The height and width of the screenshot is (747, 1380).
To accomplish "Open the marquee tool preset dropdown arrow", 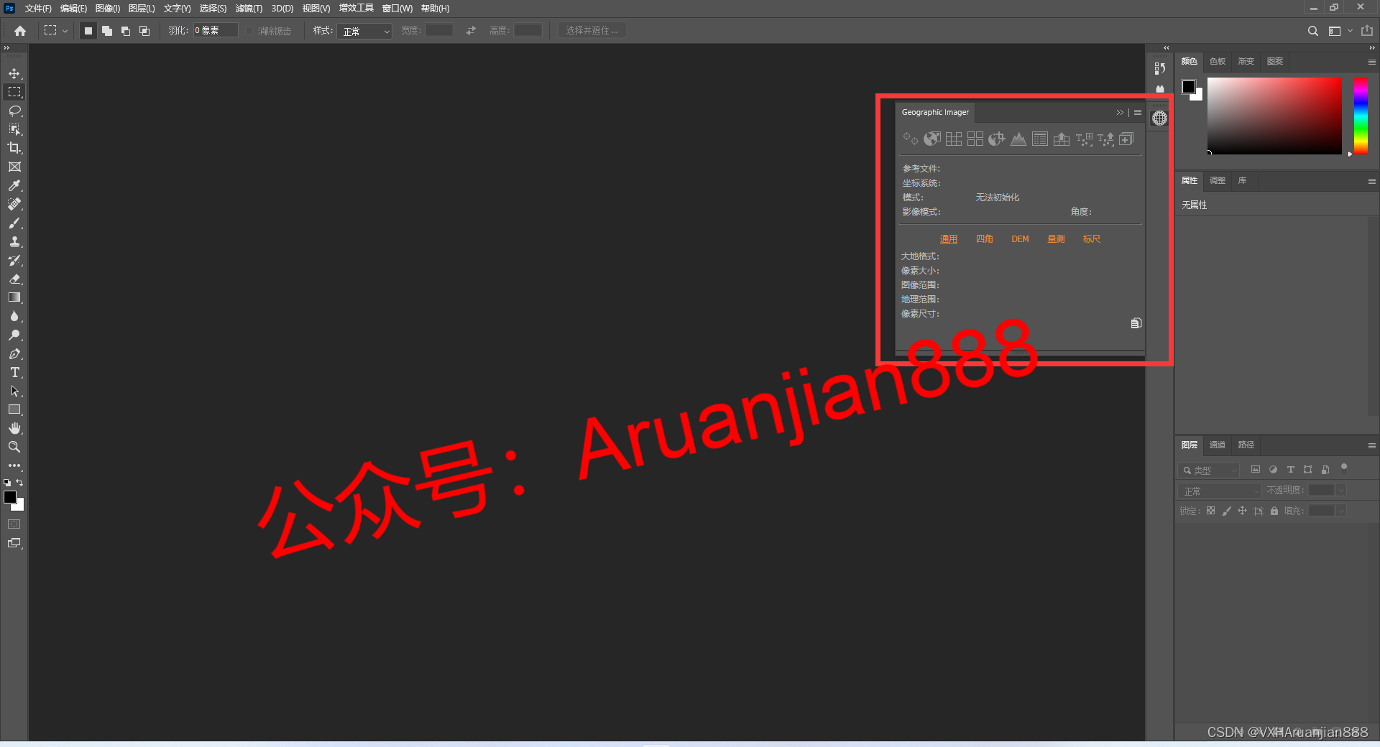I will pyautogui.click(x=65, y=31).
